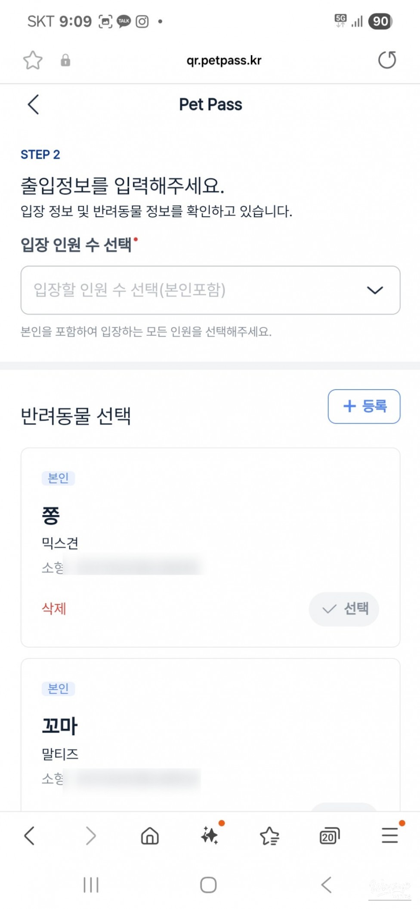Tap the padlock site security icon
Viewport: 420px width, 909px height.
pos(65,60)
